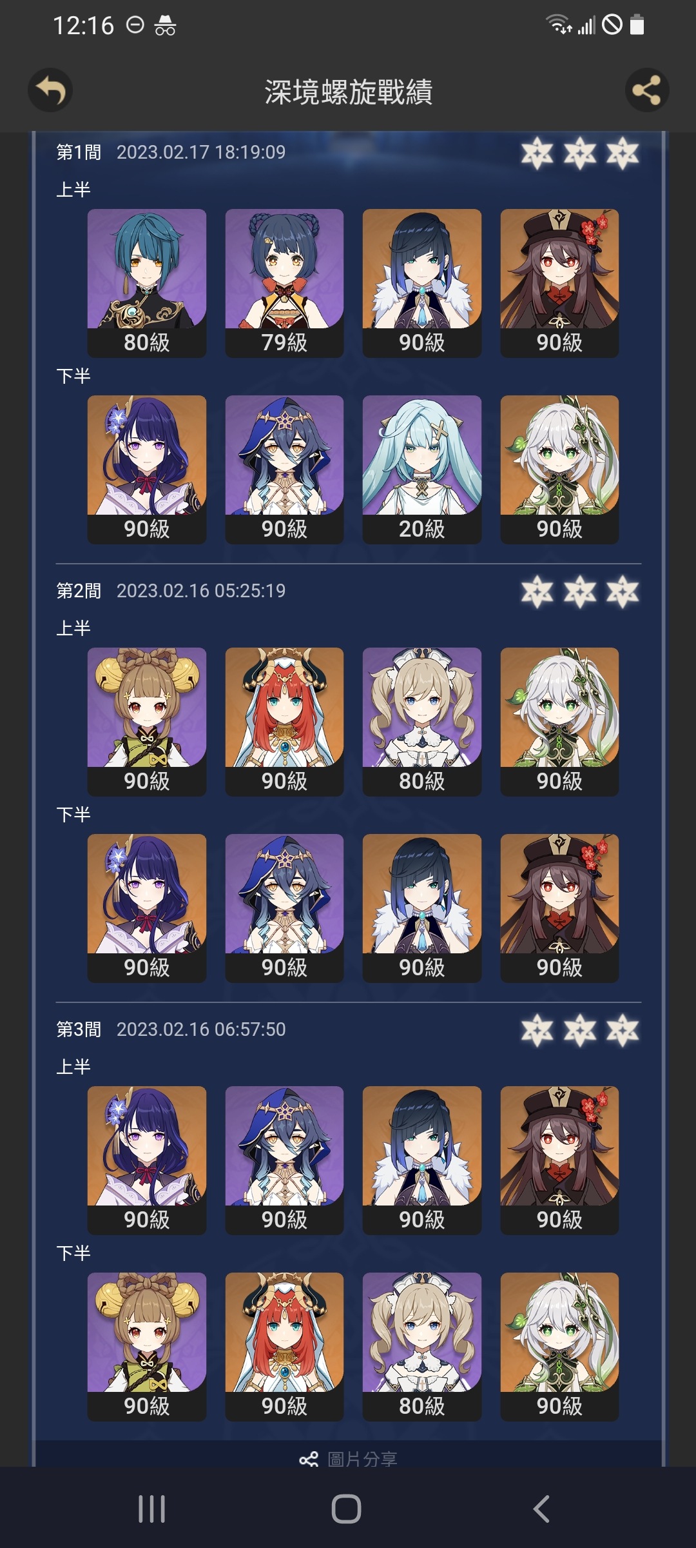Select the level 79 character portrait
The width and height of the screenshot is (696, 1548).
pyautogui.click(x=284, y=283)
